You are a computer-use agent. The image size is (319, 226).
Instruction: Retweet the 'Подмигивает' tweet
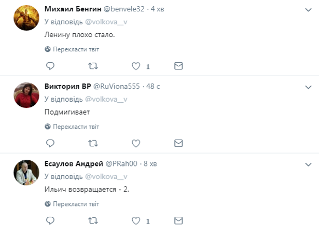click(x=93, y=143)
